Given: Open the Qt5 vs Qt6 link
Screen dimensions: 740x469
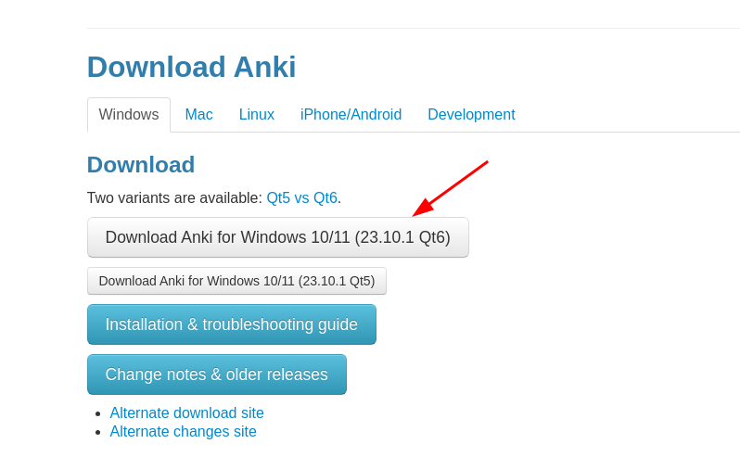Looking at the screenshot, I should click(x=301, y=197).
